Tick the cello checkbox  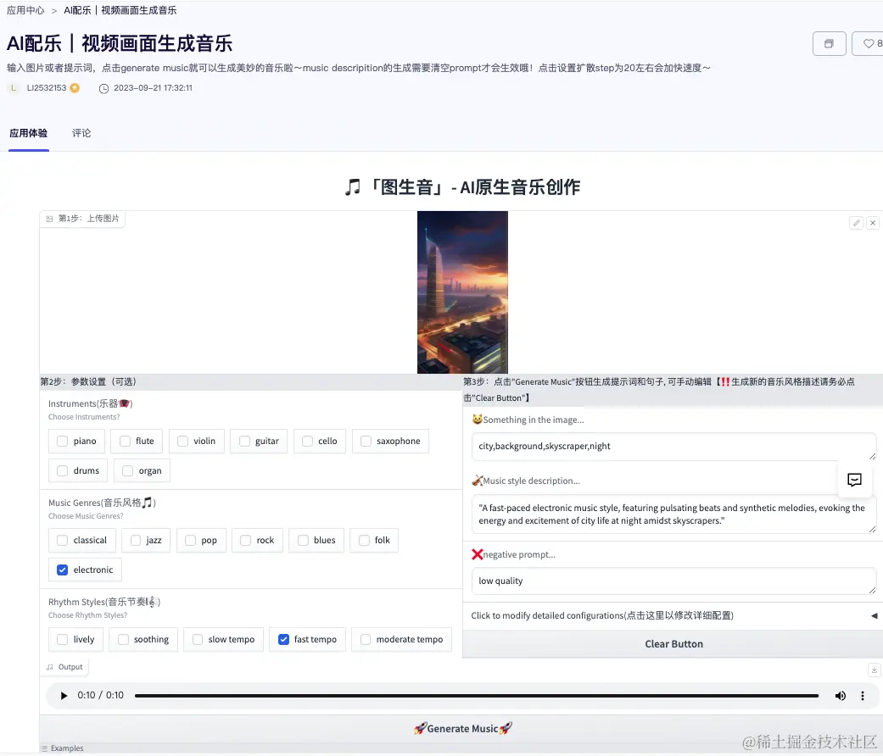tap(307, 441)
